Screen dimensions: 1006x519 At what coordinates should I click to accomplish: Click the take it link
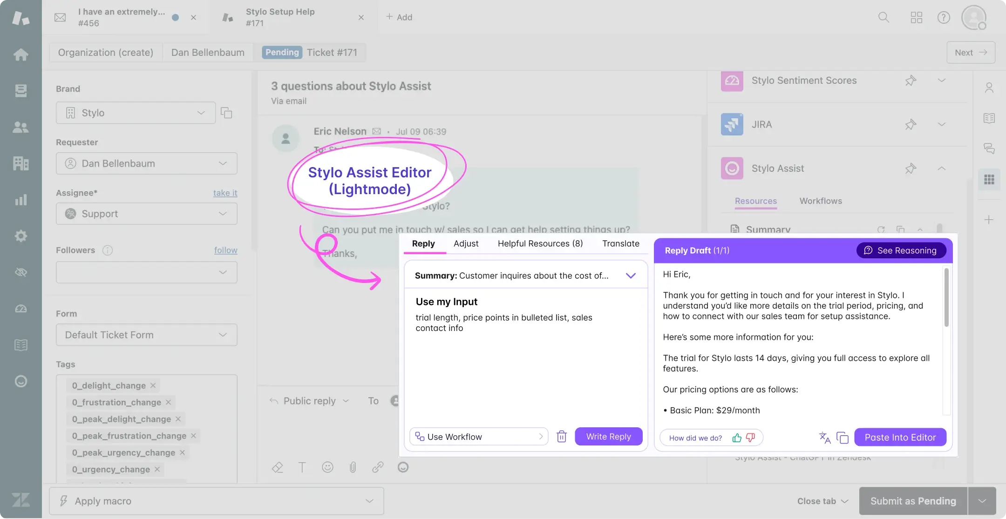(225, 193)
